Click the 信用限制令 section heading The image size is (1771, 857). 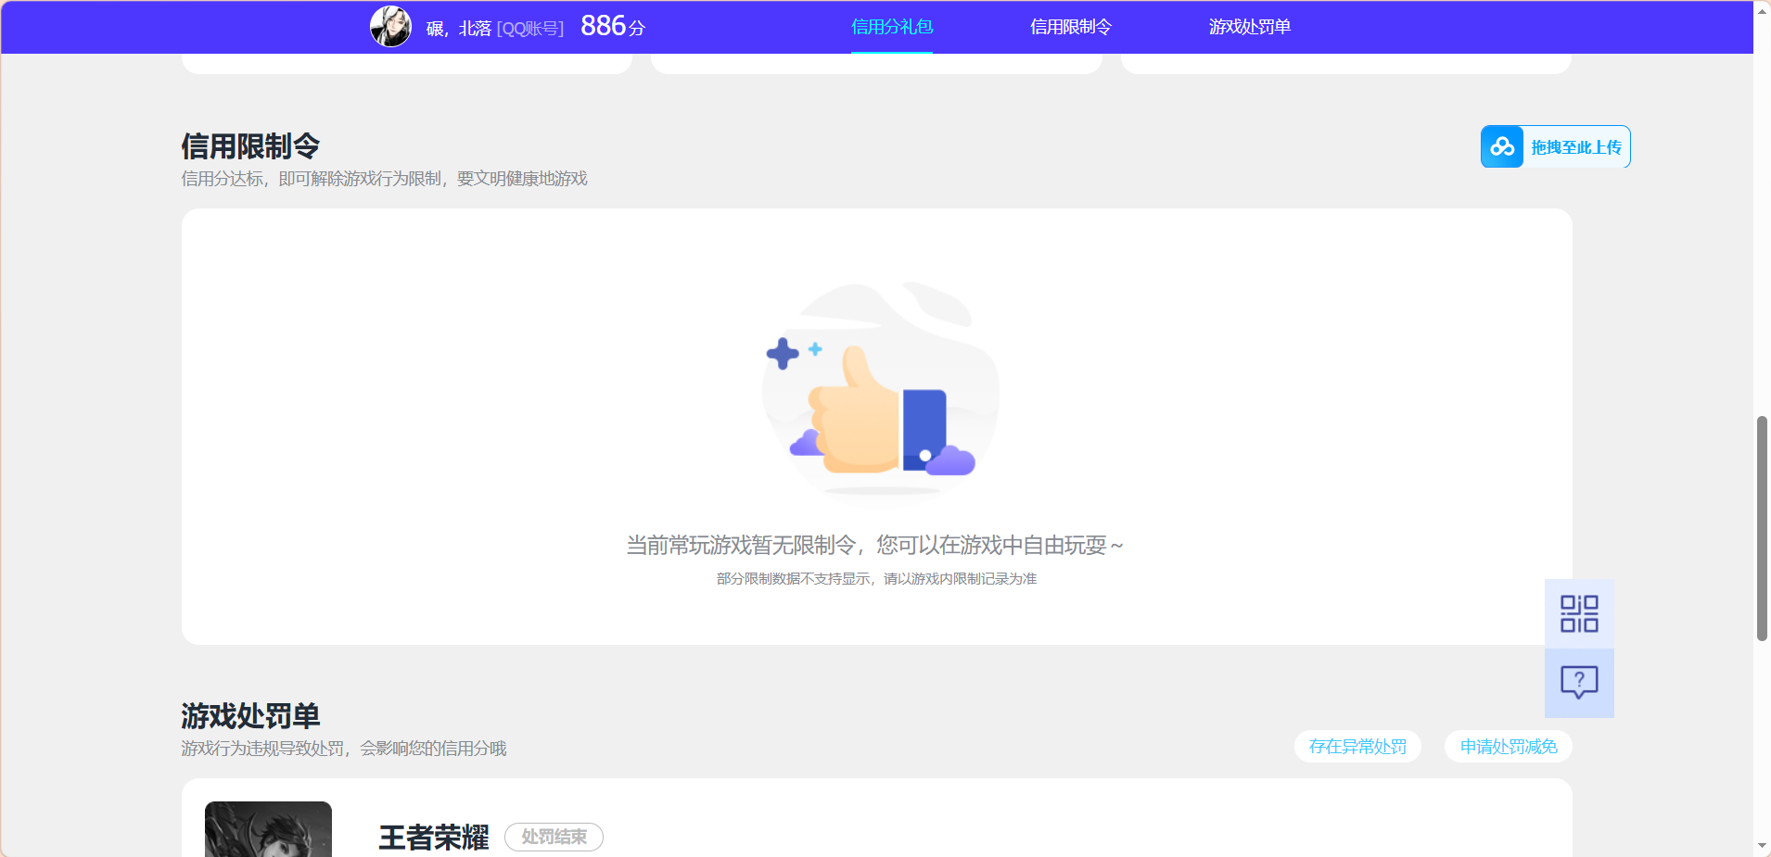point(249,145)
